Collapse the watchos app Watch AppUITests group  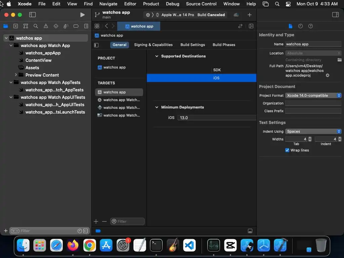click(x=11, y=97)
